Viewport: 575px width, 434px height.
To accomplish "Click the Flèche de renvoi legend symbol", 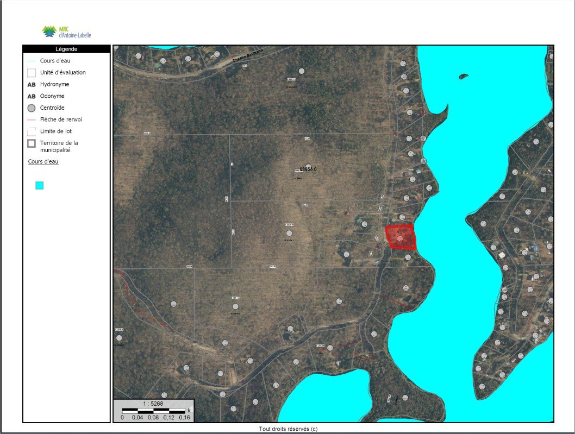I will [x=32, y=119].
